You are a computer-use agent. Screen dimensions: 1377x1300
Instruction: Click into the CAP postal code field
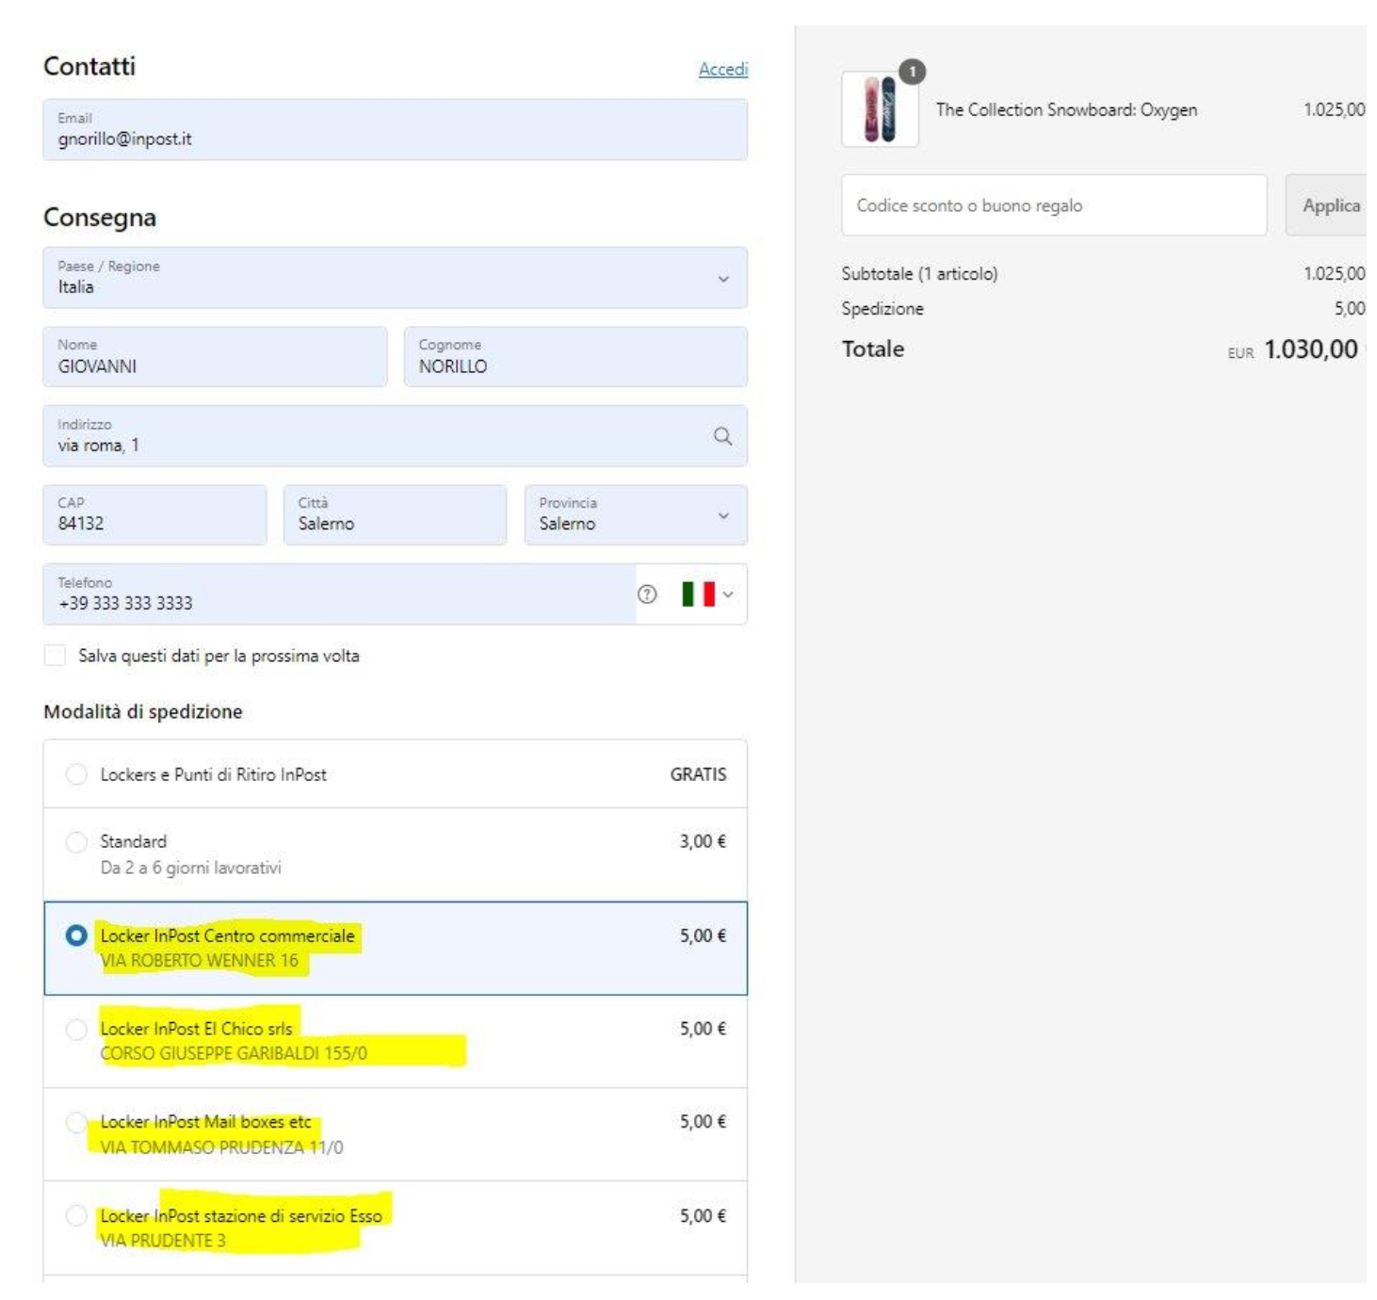click(154, 515)
